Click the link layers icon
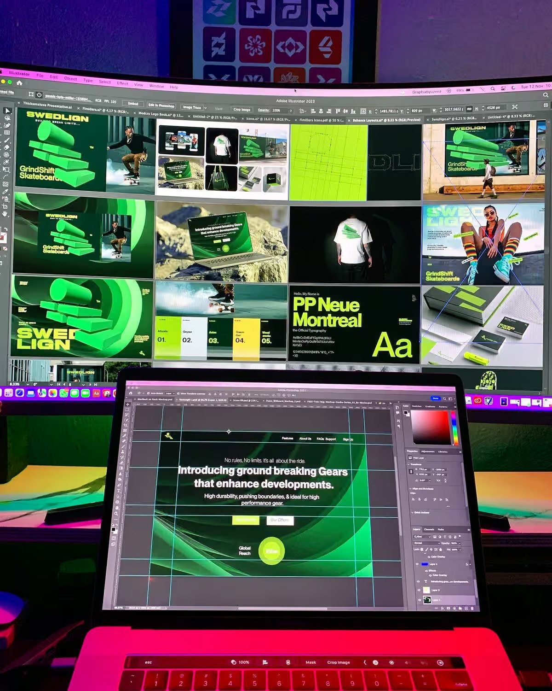The width and height of the screenshot is (552, 691). [436, 608]
